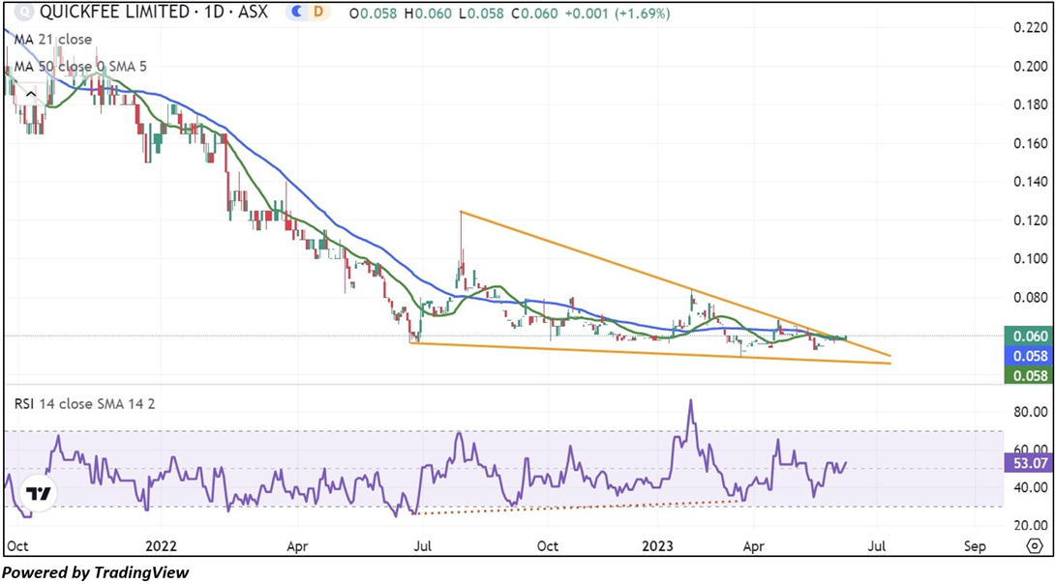Image resolution: width=1055 pixels, height=584 pixels.
Task: Click the Powered by TradingView caption
Action: coord(96,572)
